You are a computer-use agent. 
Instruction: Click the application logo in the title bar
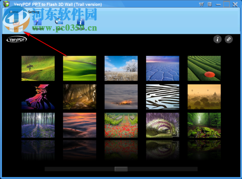coord(6,4)
